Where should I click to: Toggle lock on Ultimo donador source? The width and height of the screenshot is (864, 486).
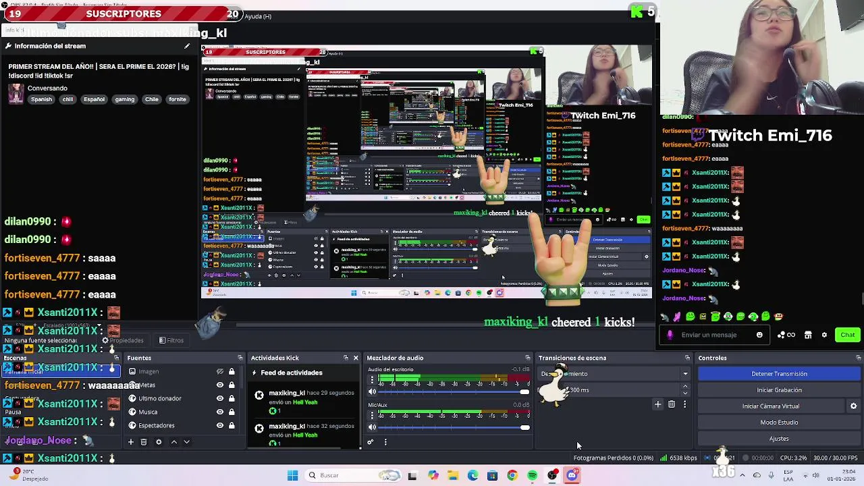click(x=232, y=398)
